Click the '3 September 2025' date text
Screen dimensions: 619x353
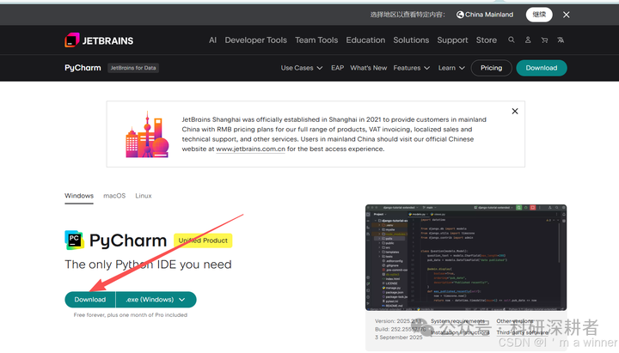tap(398, 338)
